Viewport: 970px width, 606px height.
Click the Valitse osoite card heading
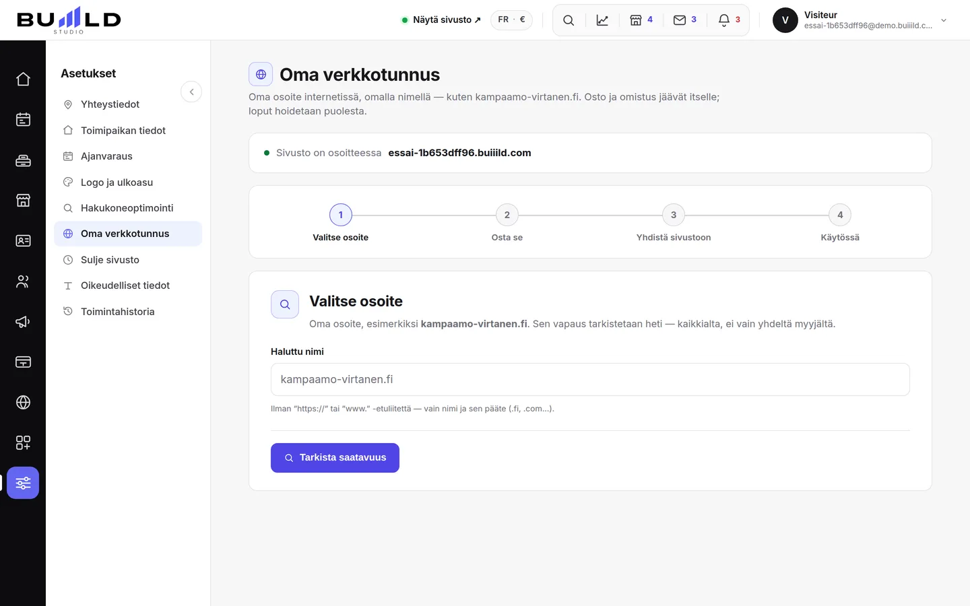pyautogui.click(x=356, y=301)
